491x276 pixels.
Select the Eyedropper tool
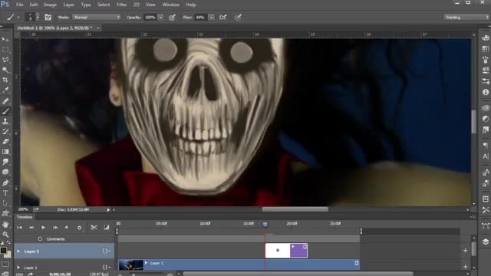[5, 90]
